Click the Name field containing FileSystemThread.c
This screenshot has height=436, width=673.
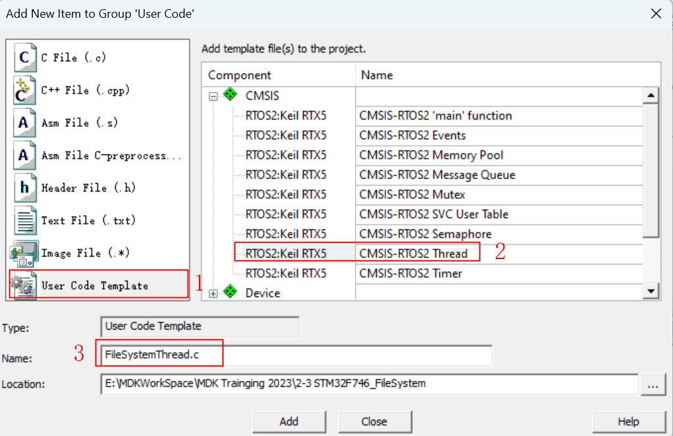coord(296,355)
